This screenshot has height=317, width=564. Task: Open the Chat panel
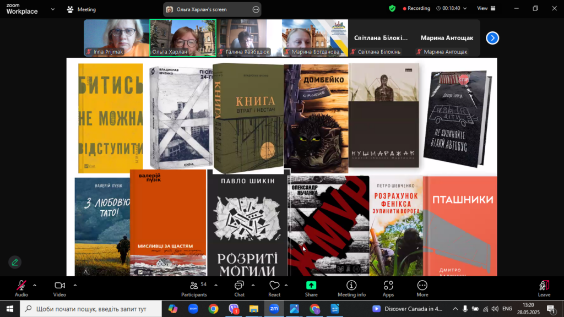239,288
